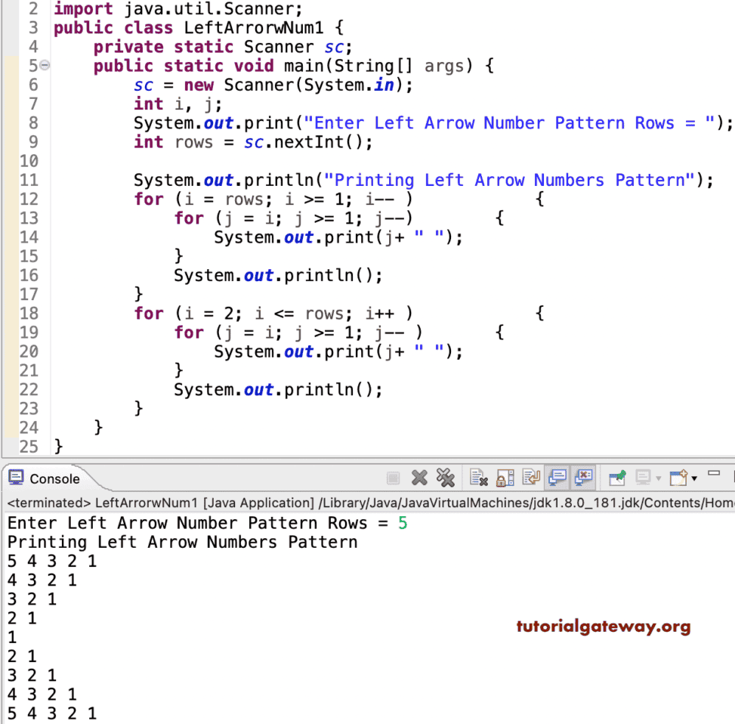Select the green input value 5 in console

[401, 522]
